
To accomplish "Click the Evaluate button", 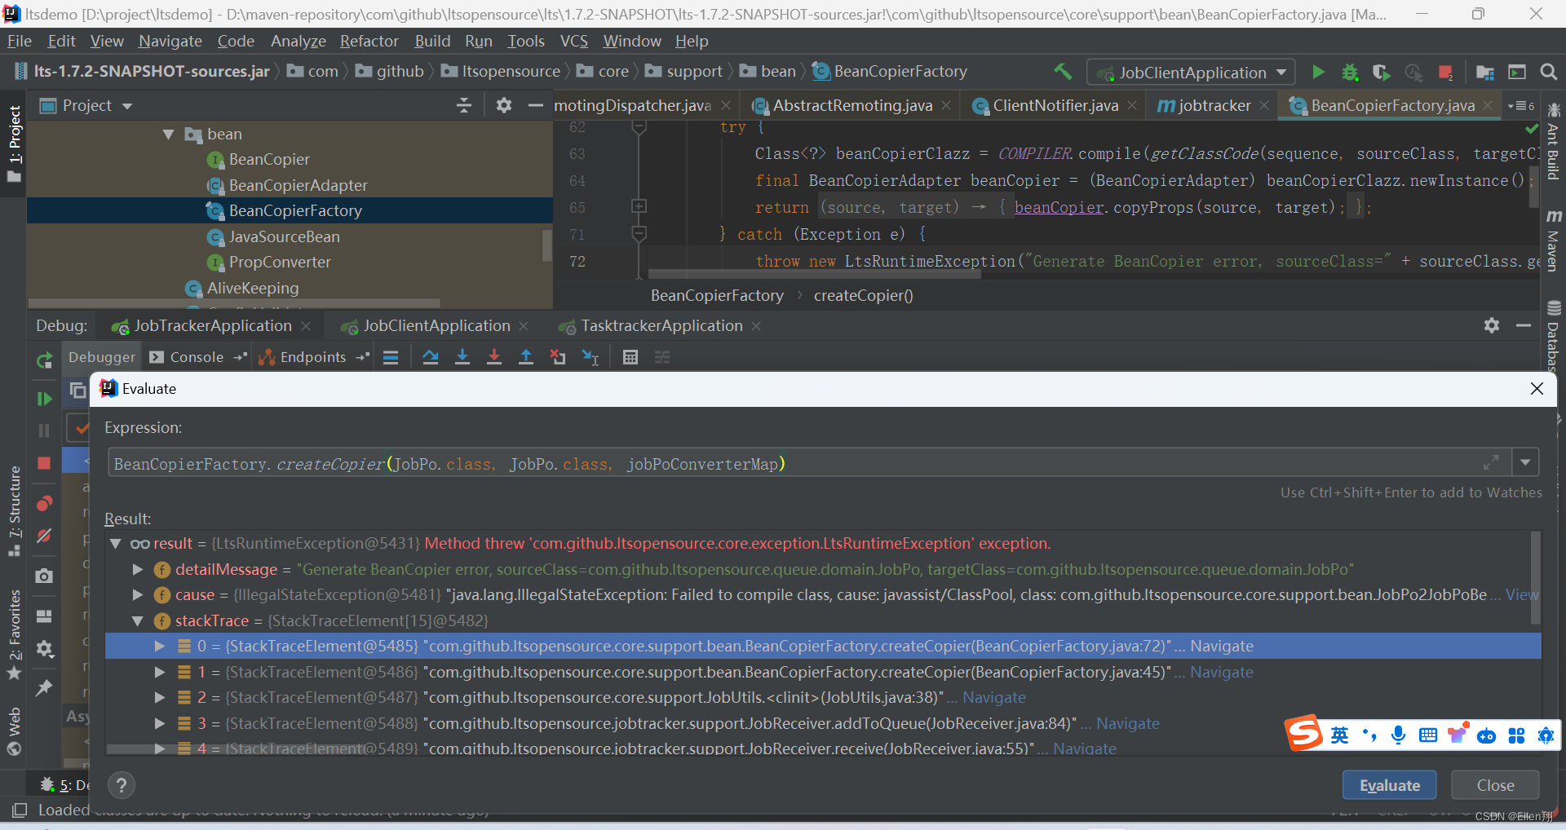I will pos(1390,785).
